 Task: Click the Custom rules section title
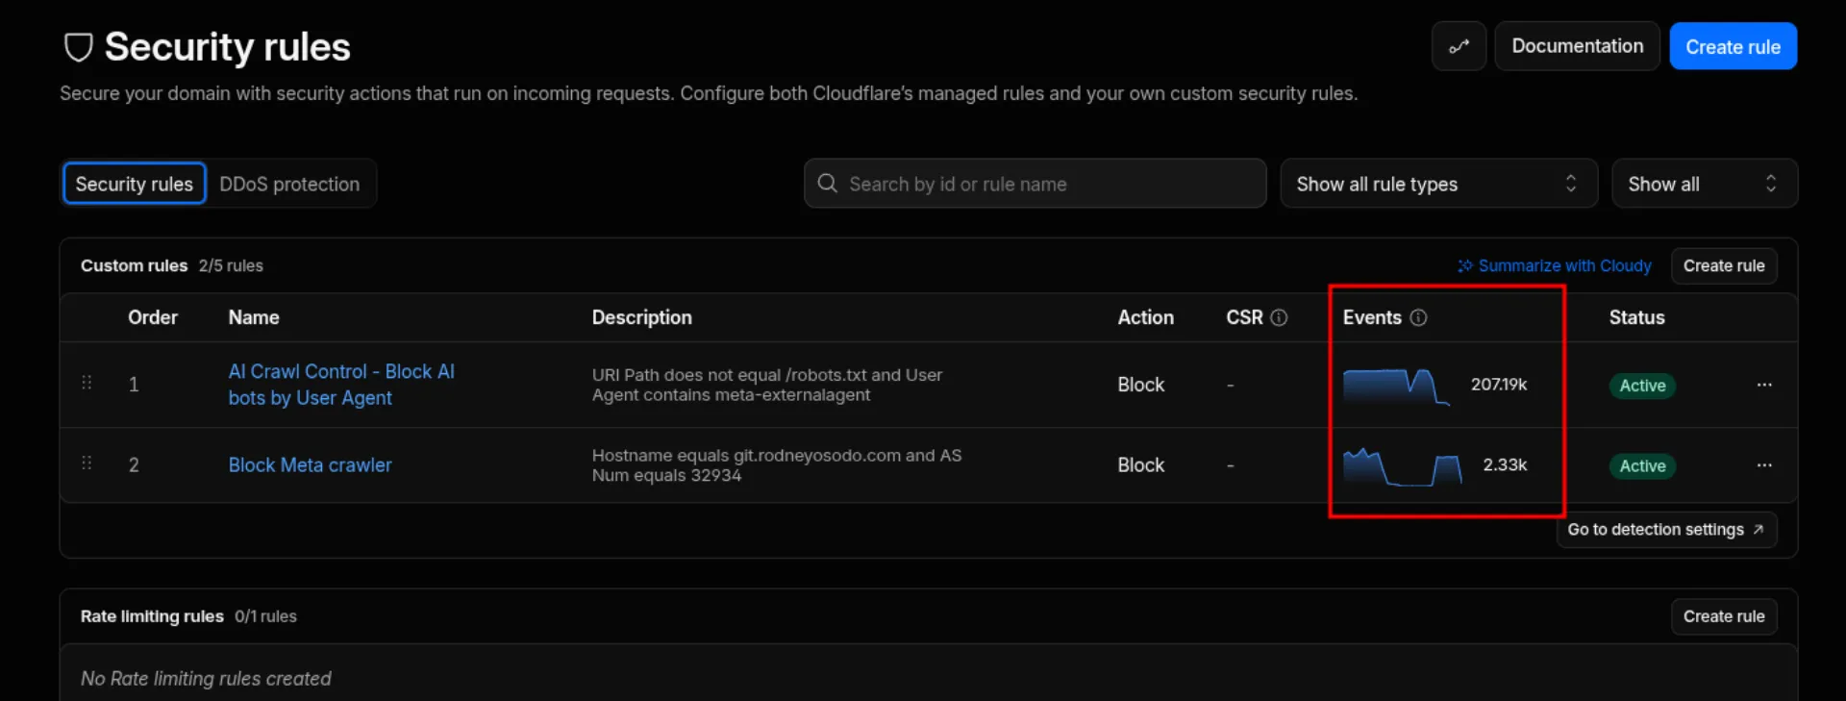coord(134,266)
